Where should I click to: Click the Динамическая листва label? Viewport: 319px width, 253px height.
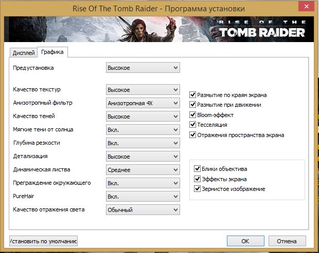(x=42, y=170)
